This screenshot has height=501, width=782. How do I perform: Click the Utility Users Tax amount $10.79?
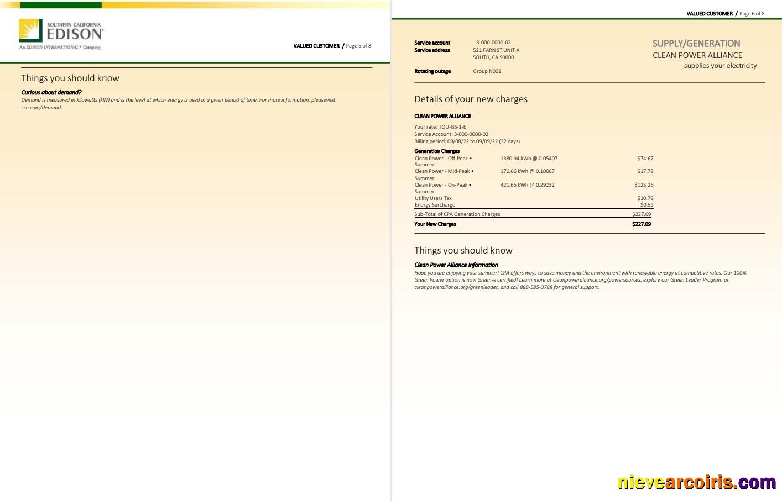pos(645,198)
